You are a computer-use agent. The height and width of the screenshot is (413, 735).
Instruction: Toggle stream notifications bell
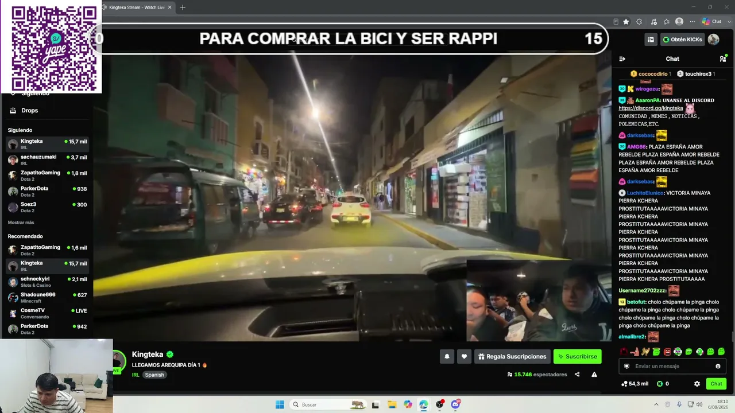pos(447,356)
